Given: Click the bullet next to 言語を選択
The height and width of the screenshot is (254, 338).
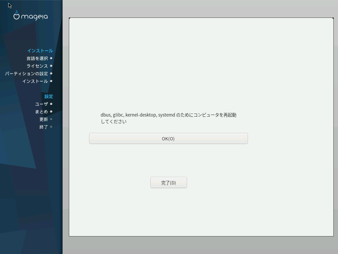Looking at the screenshot, I should click(51, 58).
